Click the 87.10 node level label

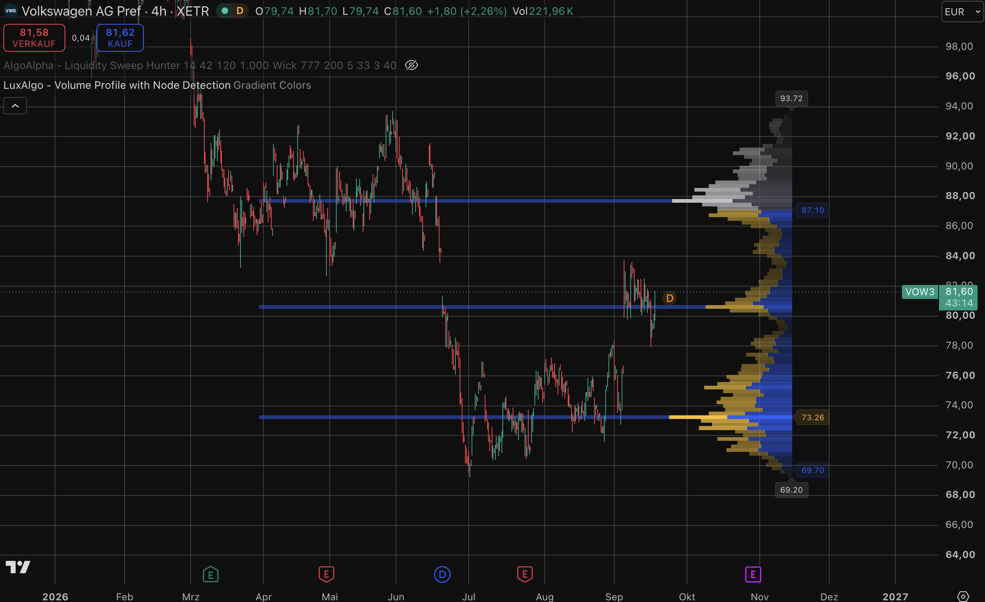point(813,211)
